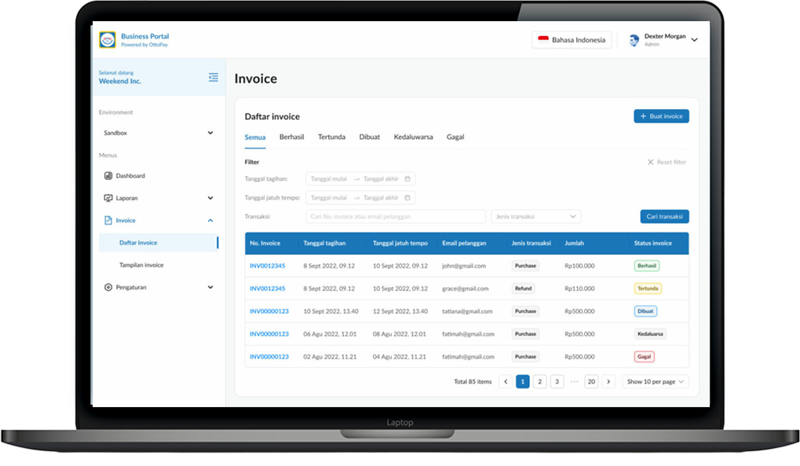Click the Buat invoice button
This screenshot has height=466, width=800.
[x=661, y=116]
